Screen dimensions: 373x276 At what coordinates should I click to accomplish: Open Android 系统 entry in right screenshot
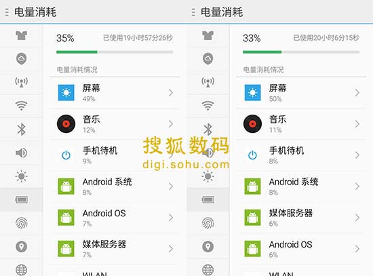(301, 186)
